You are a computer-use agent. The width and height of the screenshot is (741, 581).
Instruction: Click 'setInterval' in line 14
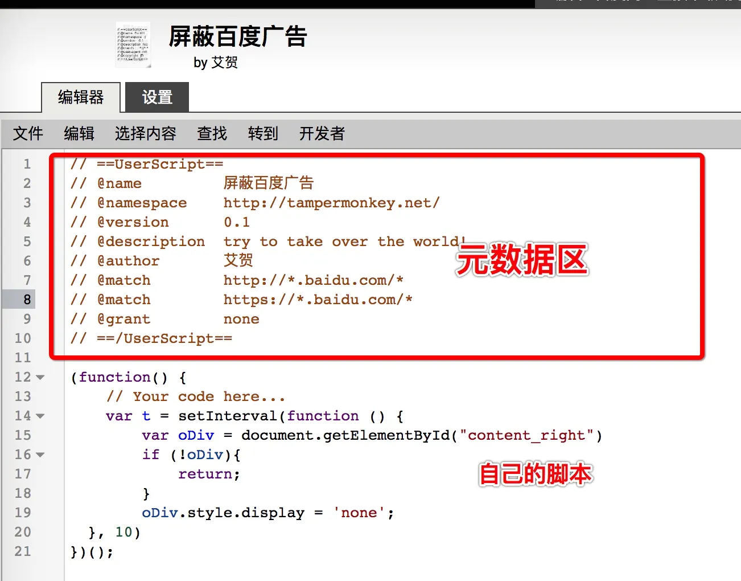(228, 416)
